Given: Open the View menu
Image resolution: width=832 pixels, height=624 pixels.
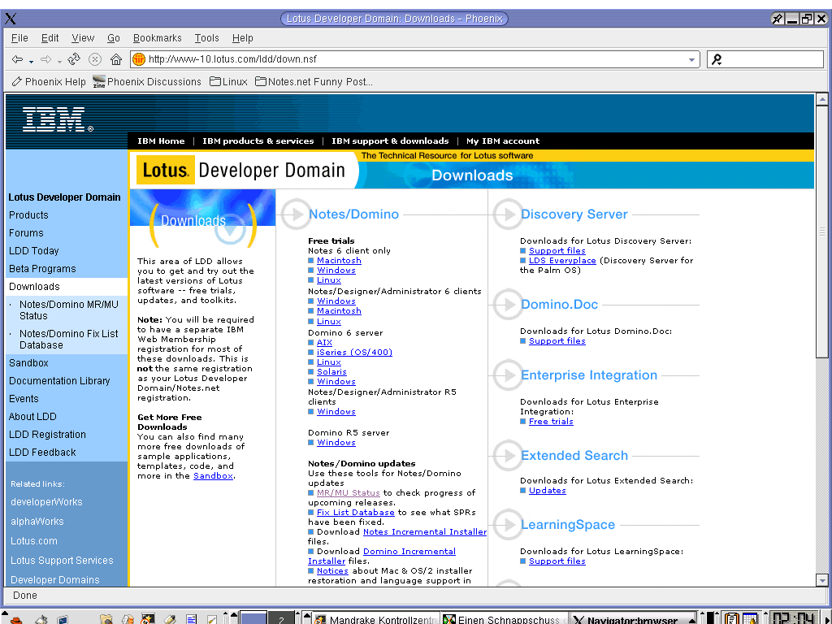Looking at the screenshot, I should pyautogui.click(x=83, y=38).
